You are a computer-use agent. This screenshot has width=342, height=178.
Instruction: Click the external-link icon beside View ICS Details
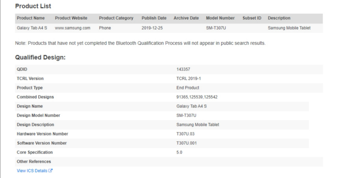(50, 171)
